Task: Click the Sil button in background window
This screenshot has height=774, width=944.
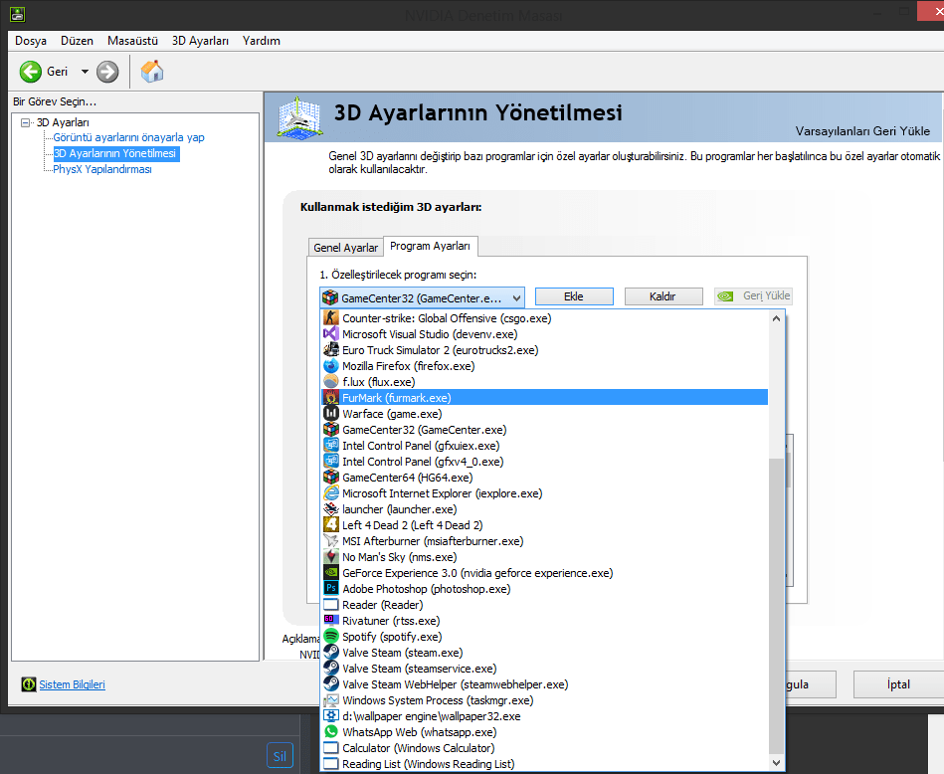Action: pyautogui.click(x=280, y=756)
